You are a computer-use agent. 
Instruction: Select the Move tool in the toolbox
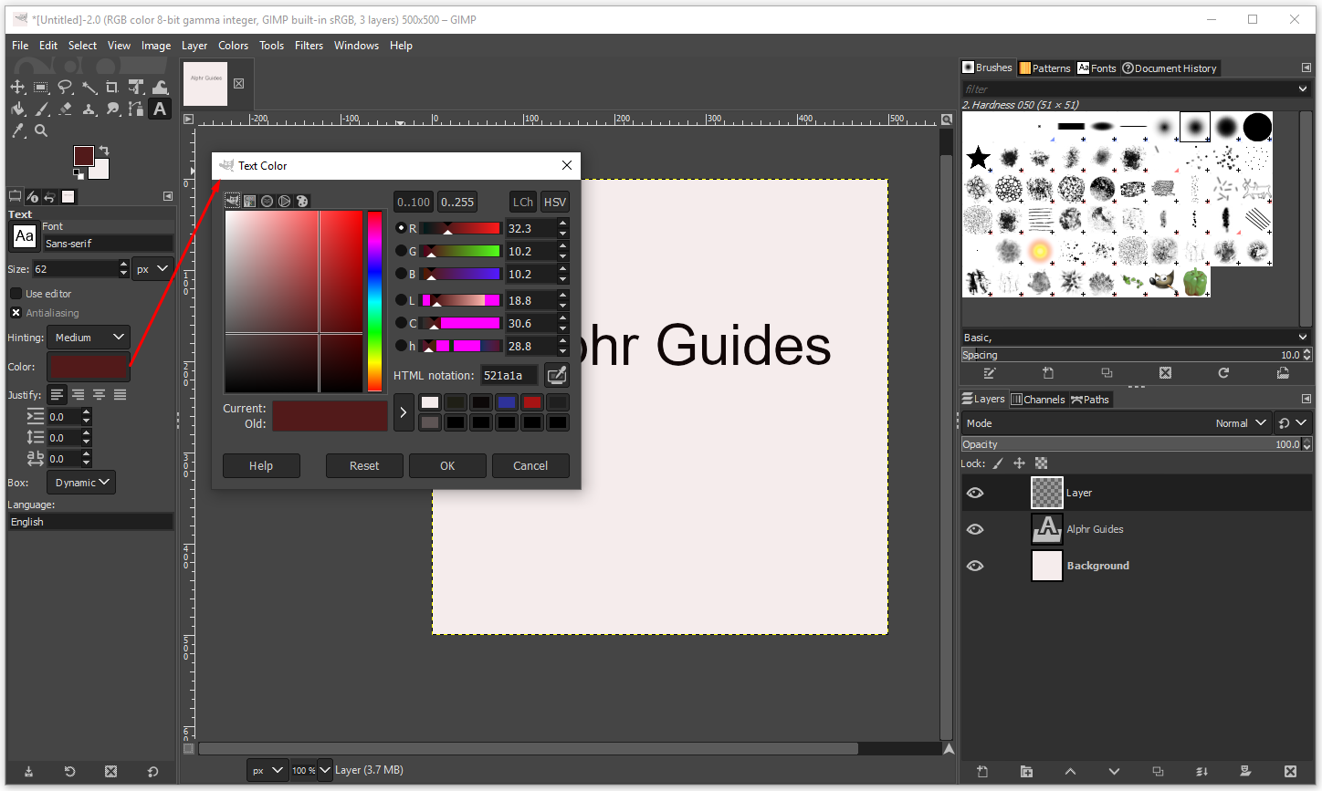17,87
